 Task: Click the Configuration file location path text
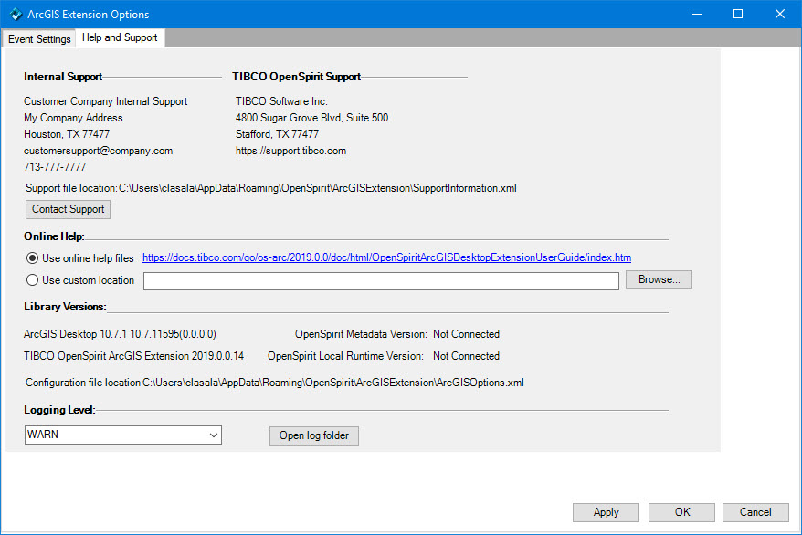click(x=333, y=383)
